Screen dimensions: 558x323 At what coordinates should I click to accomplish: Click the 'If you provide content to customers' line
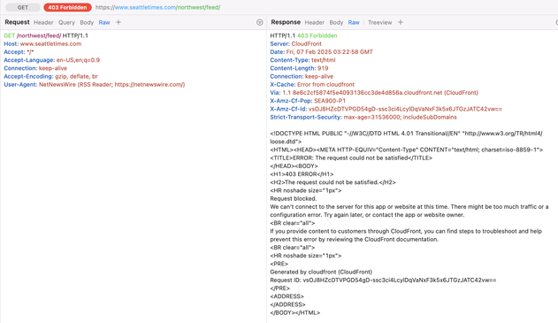pos(406,235)
